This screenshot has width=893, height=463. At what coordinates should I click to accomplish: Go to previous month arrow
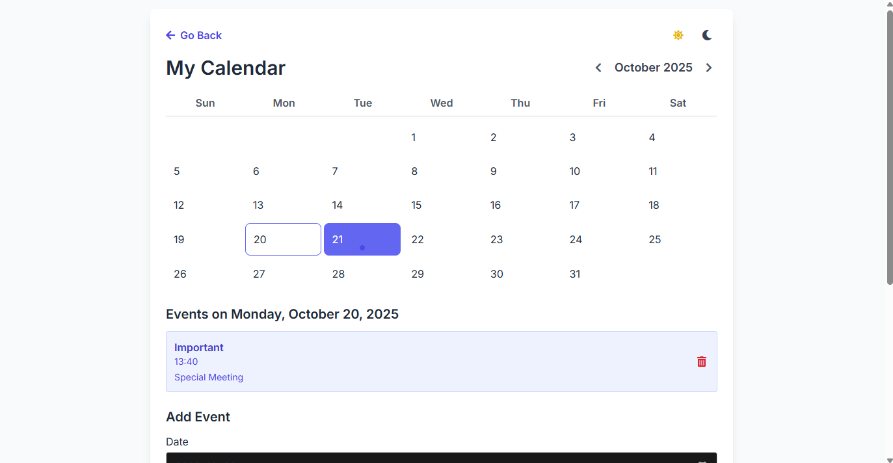coord(598,68)
